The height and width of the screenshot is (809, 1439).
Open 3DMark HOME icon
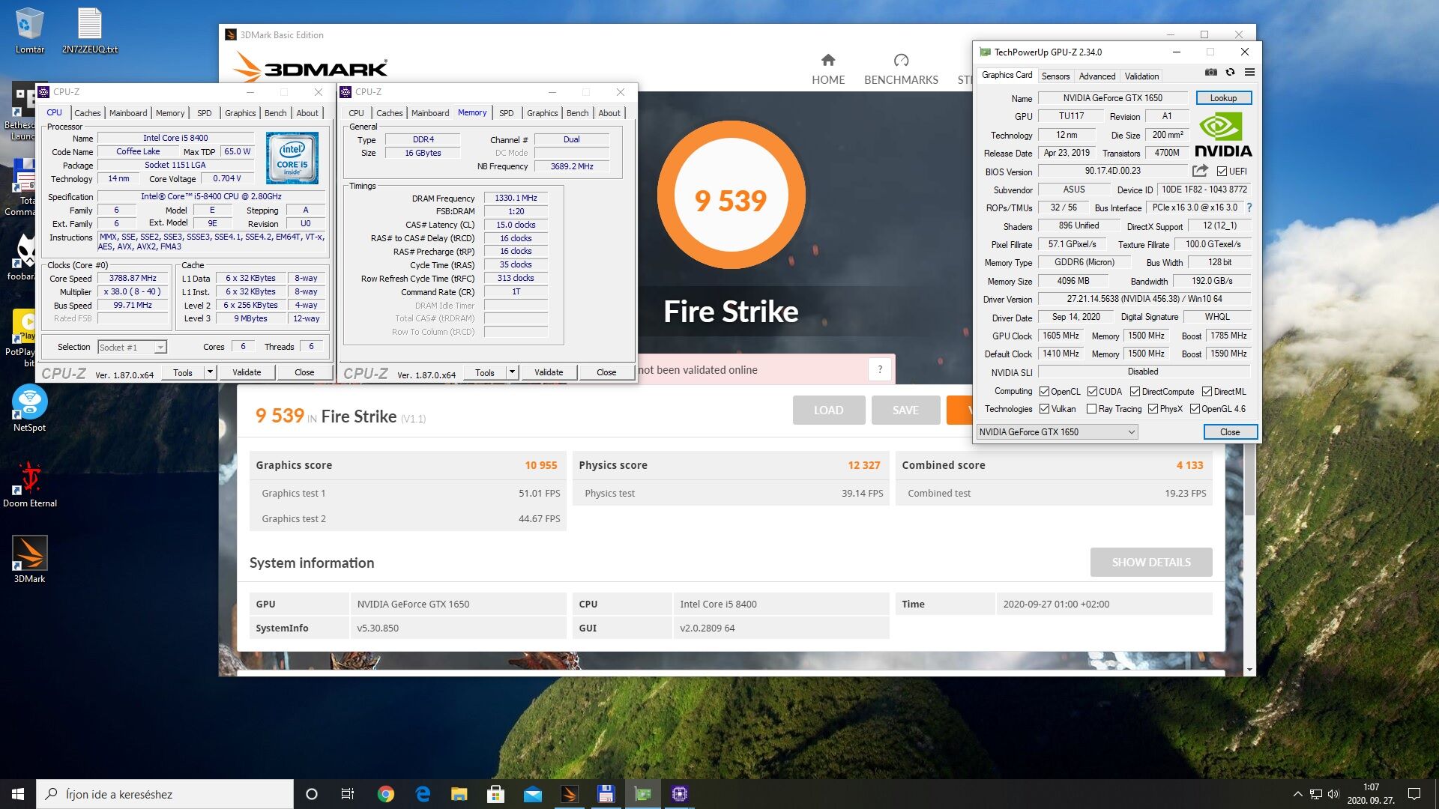[828, 60]
